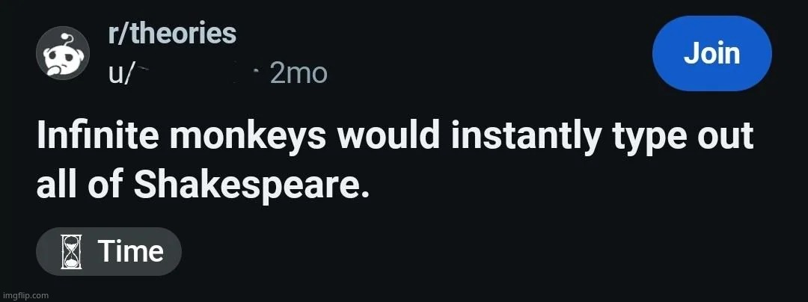The width and height of the screenshot is (808, 302).
Task: Click the 2mo post timestamp
Action: [298, 73]
